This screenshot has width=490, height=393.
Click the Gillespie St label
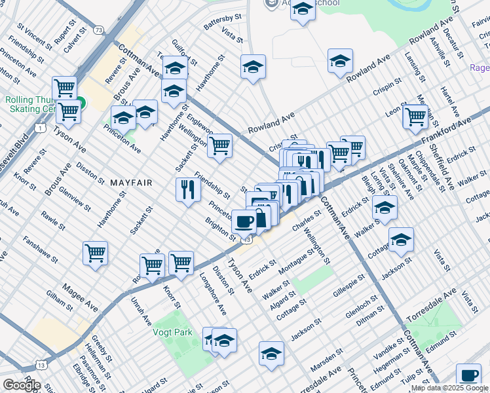pyautogui.click(x=349, y=286)
